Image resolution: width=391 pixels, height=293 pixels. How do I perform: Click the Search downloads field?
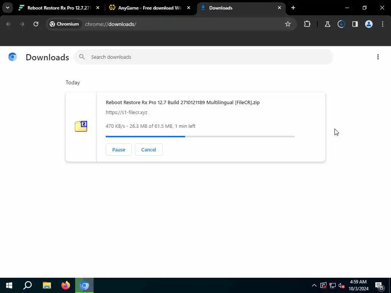pyautogui.click(x=204, y=57)
